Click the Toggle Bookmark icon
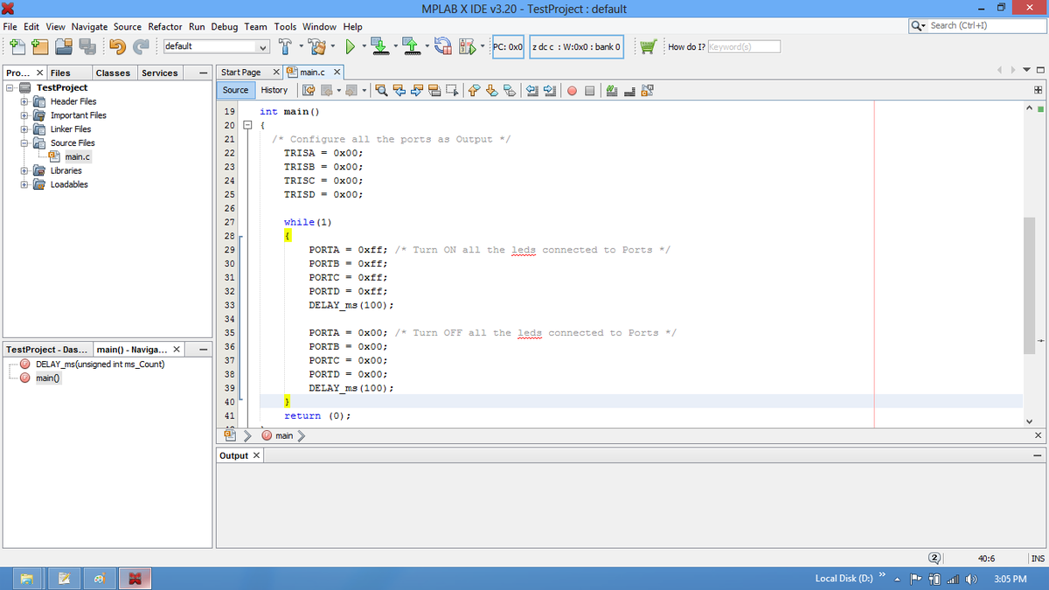 509,90
